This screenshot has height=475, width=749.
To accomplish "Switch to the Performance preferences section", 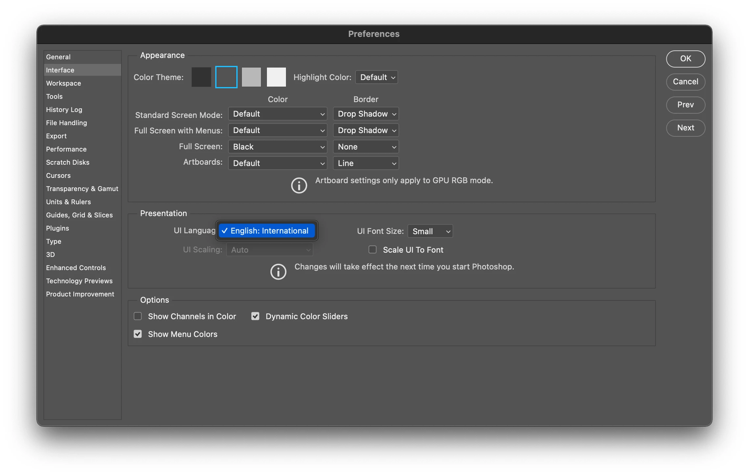I will click(66, 149).
